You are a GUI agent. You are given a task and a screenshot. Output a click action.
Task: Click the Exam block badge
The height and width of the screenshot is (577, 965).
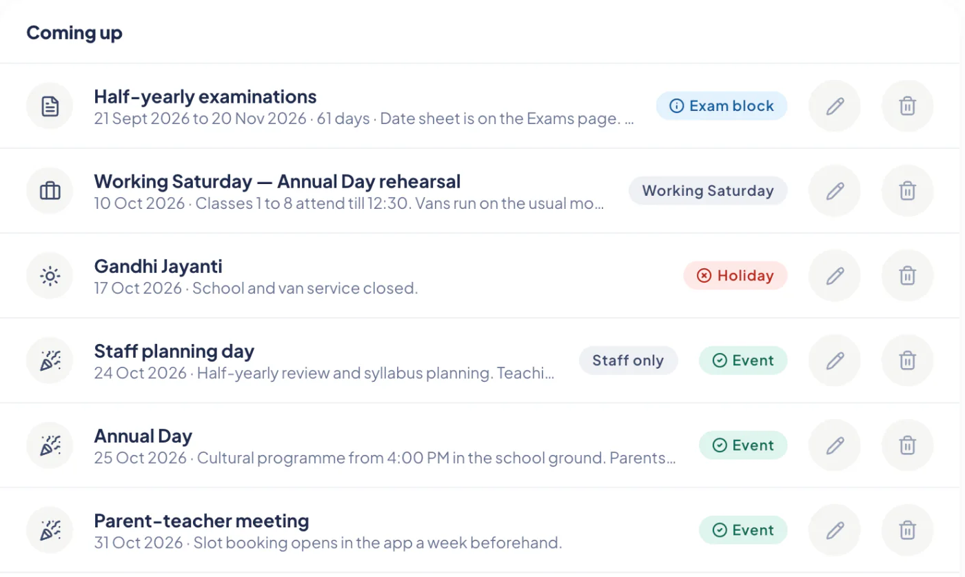pos(722,106)
